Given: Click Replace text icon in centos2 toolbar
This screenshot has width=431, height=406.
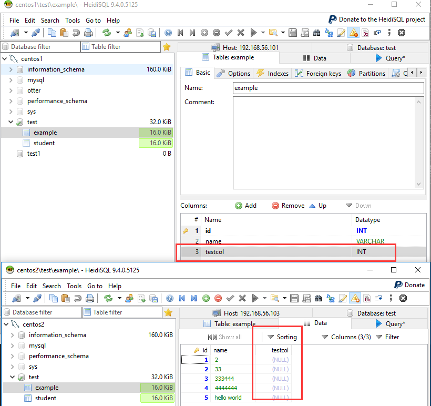Looking at the screenshot, I should [x=331, y=298].
